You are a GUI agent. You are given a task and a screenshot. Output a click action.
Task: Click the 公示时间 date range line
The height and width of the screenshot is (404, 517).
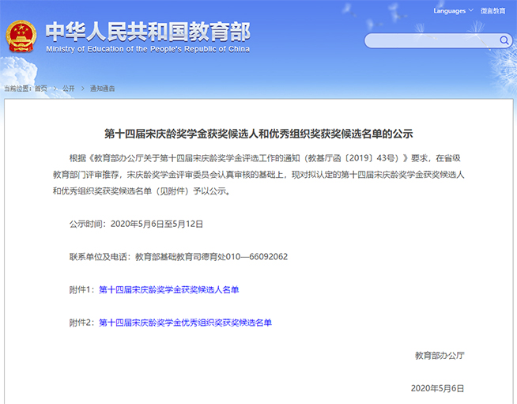[x=137, y=224]
